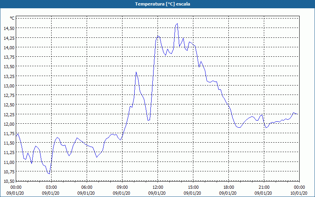
Task: Pick the 12,50 y-axis label
Action: 9,105
